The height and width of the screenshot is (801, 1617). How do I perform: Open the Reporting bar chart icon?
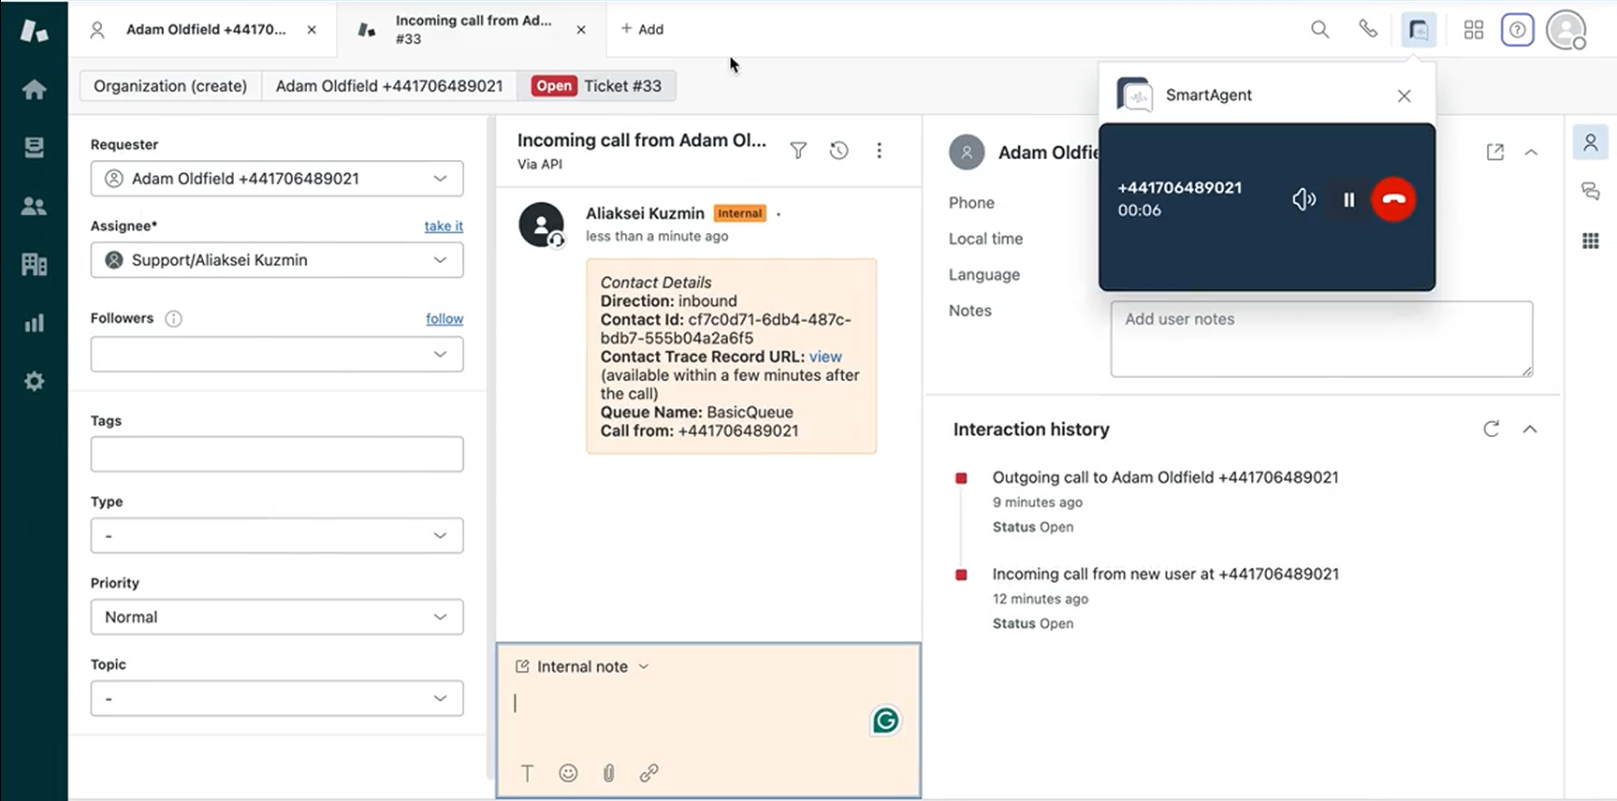[x=34, y=324]
